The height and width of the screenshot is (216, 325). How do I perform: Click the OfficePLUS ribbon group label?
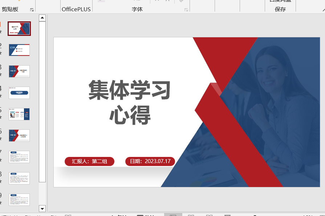(76, 9)
